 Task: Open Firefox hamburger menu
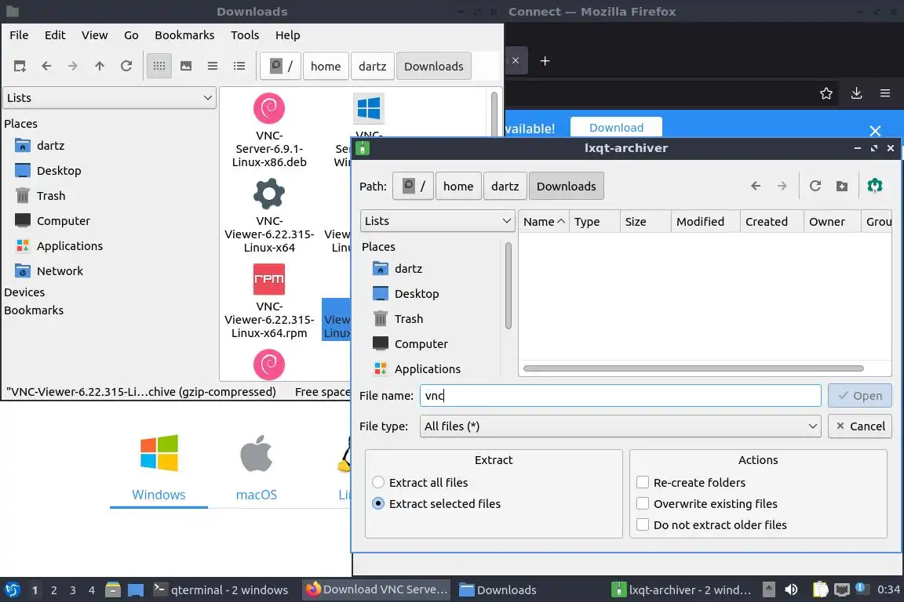coord(885,93)
